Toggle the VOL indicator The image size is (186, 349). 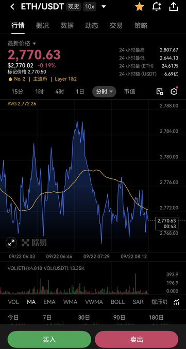[13, 302]
